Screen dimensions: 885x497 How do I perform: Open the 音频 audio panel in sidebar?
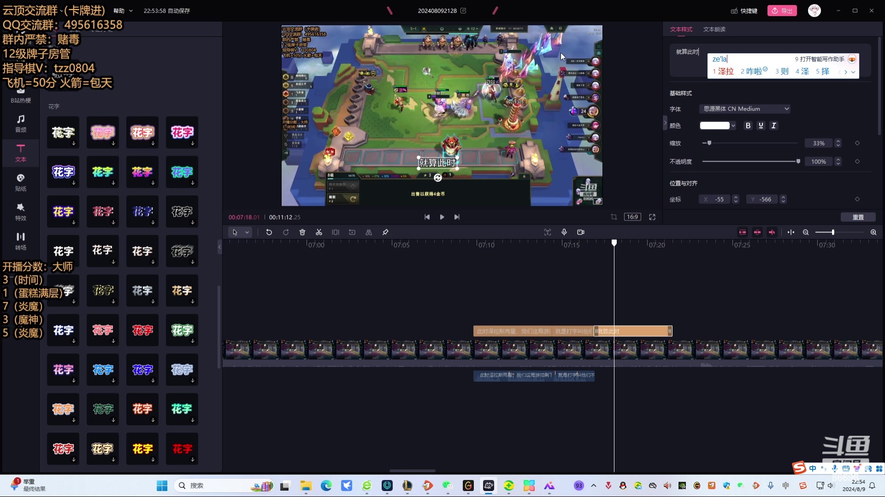21,123
